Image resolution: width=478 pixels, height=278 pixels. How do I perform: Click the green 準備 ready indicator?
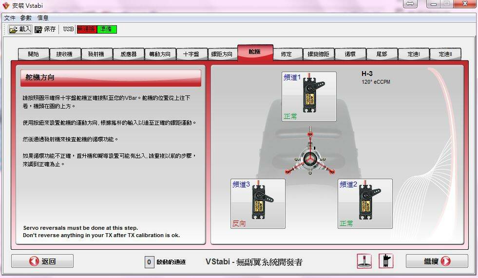click(x=107, y=29)
